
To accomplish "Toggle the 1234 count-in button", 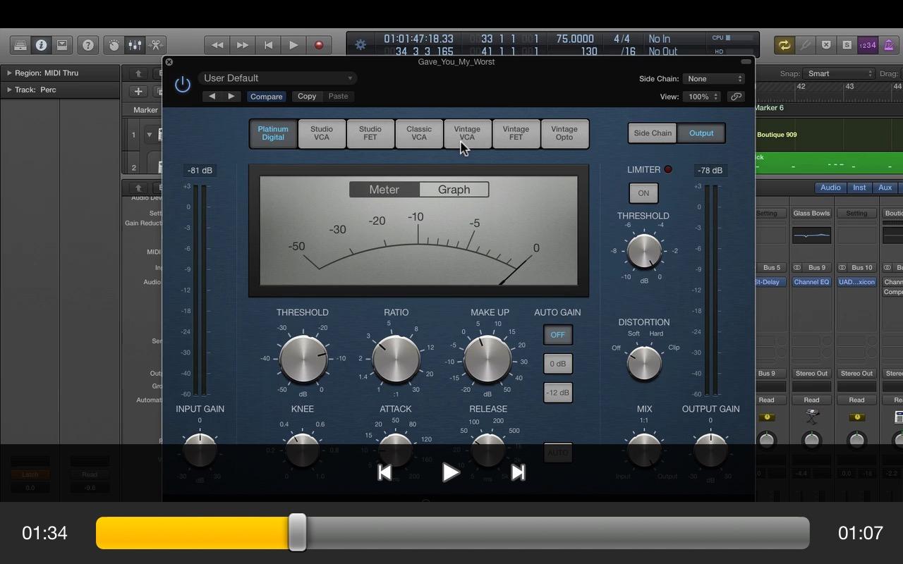I will [x=867, y=45].
